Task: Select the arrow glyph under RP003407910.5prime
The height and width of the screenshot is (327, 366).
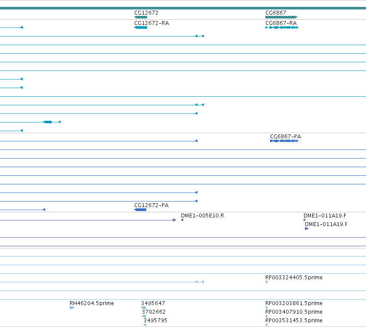Action: [x=266, y=316]
